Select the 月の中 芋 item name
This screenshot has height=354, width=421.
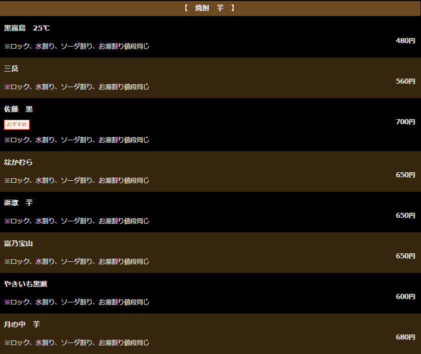click(22, 324)
